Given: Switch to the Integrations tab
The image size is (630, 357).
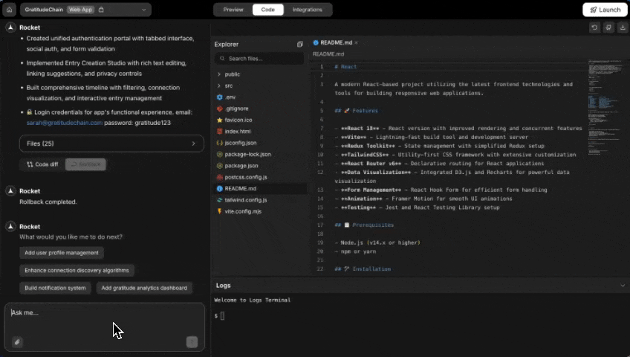Looking at the screenshot, I should 307,10.
